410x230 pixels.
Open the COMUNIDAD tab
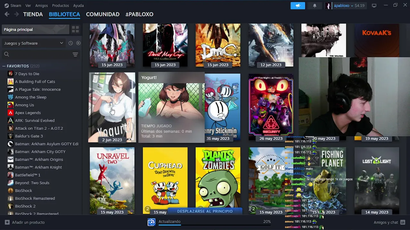(102, 14)
